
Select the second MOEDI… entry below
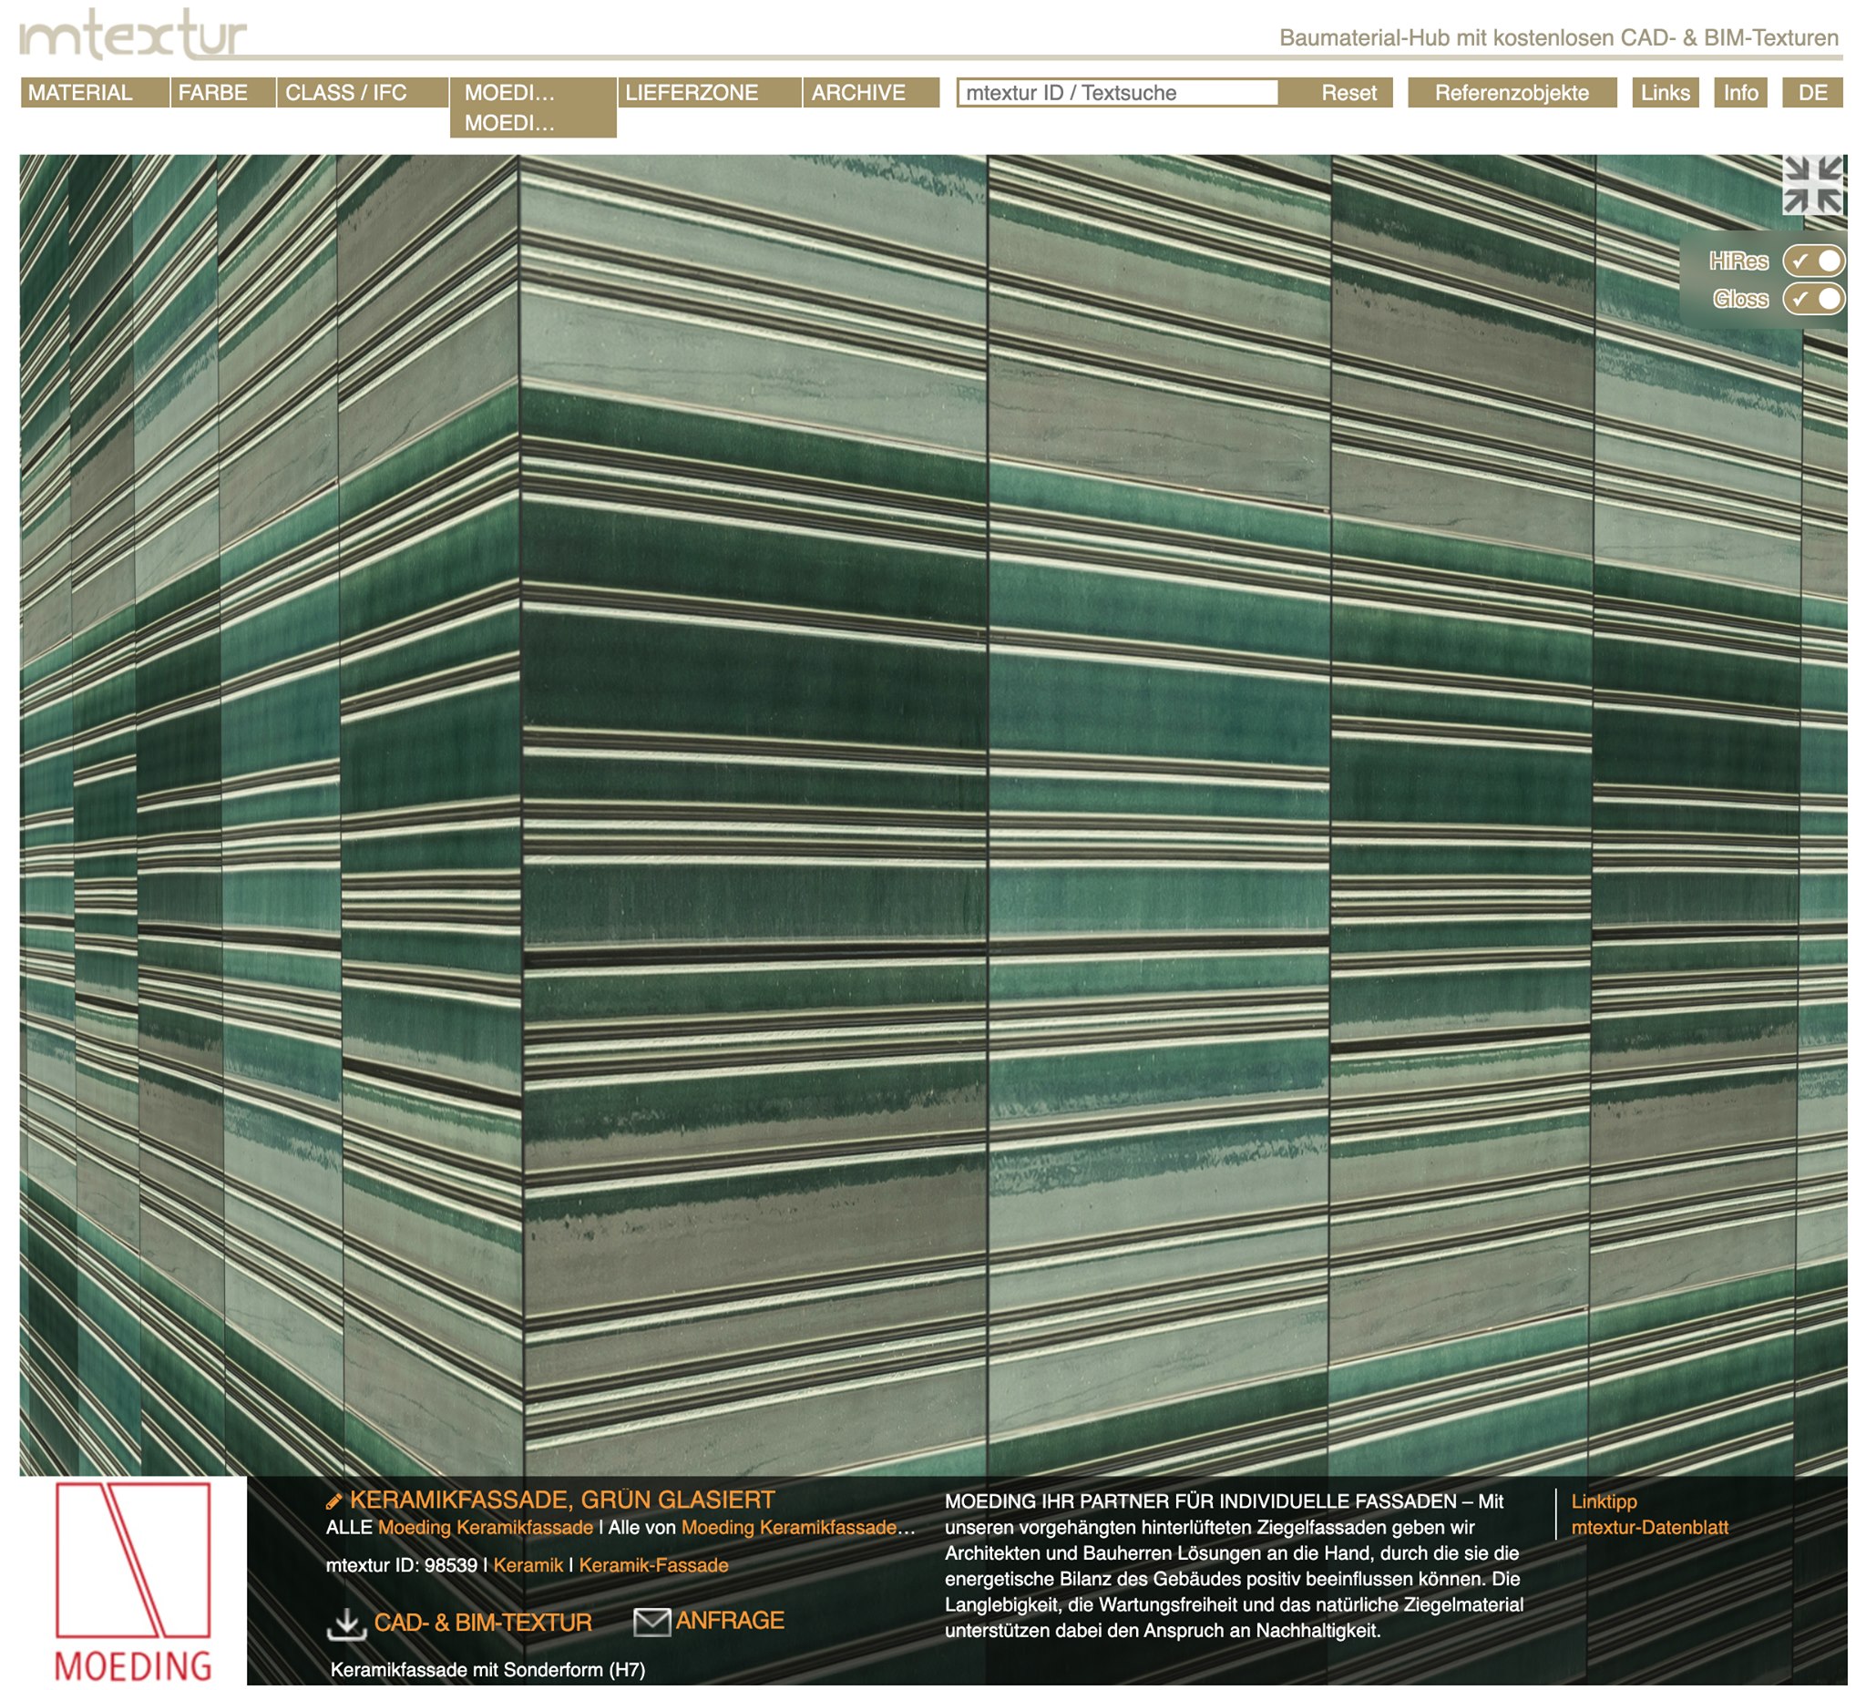tap(533, 123)
